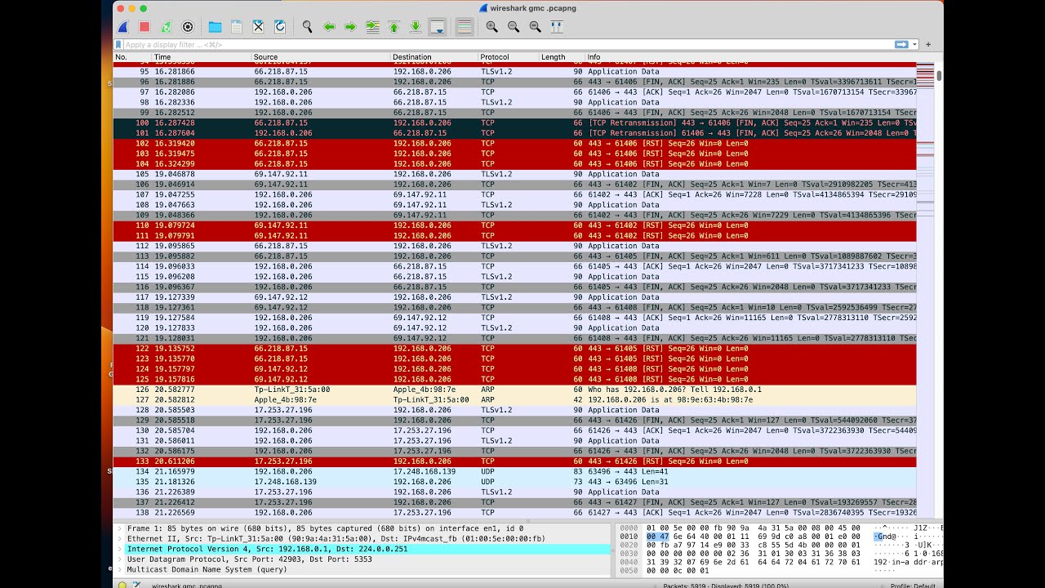Reload this capture file
Image resolution: width=1045 pixels, height=588 pixels.
click(x=280, y=27)
